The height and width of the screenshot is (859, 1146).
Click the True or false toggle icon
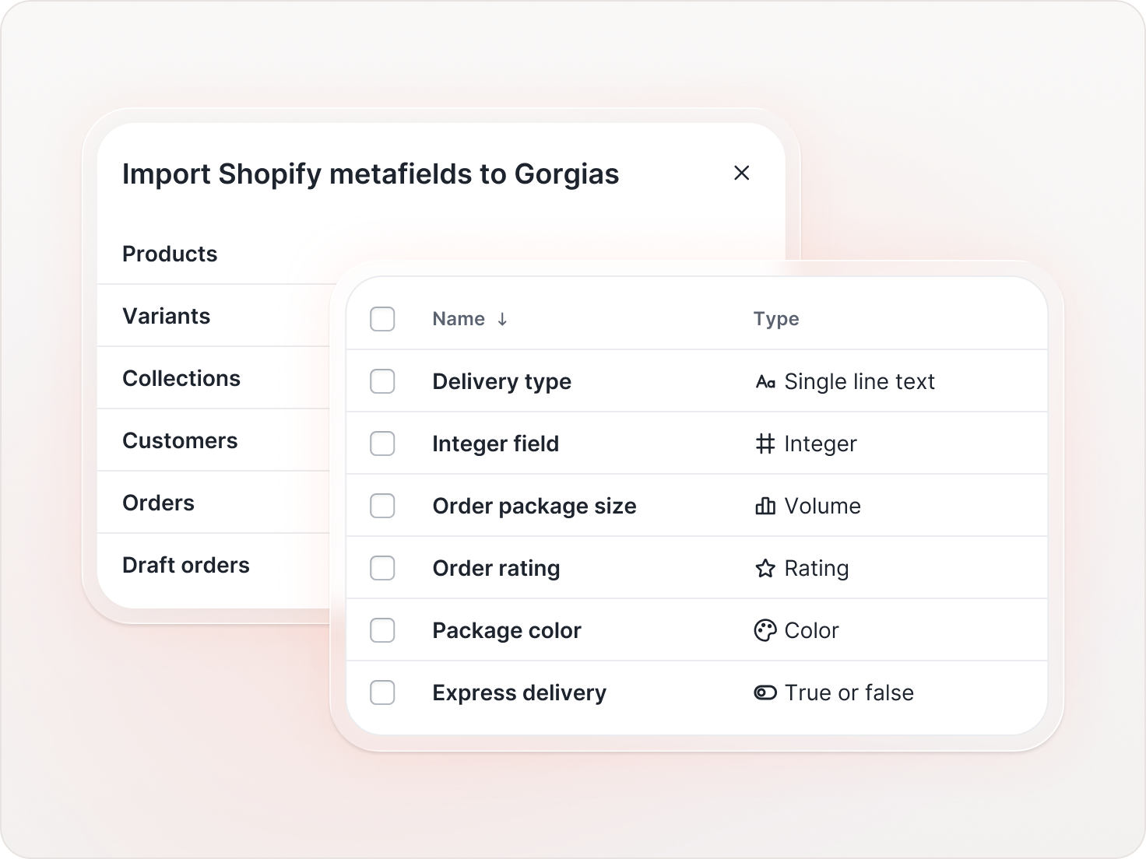[765, 692]
